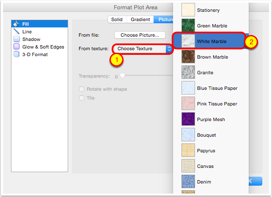Image resolution: width=272 pixels, height=197 pixels.
Task: Enable Rotate with shape checkbox
Action: tap(82, 89)
